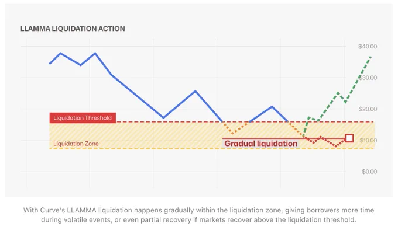Screen dimensions: 398x230
Task: Click the yellow dashed lower zone boundary
Action: [212, 149]
